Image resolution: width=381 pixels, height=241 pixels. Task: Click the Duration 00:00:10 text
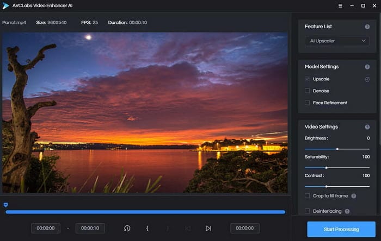coord(127,22)
